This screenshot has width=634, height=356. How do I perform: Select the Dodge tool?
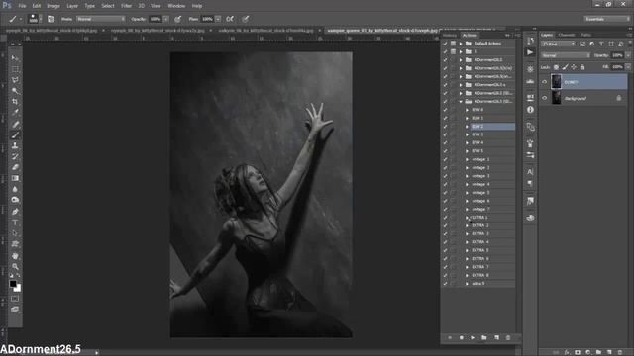15,200
